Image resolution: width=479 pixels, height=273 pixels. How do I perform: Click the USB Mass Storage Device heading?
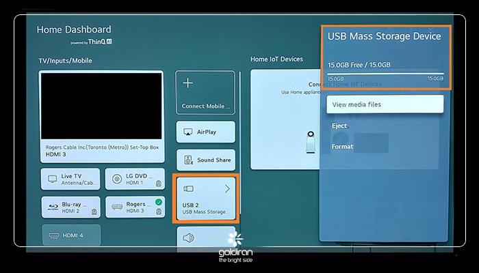(x=384, y=36)
